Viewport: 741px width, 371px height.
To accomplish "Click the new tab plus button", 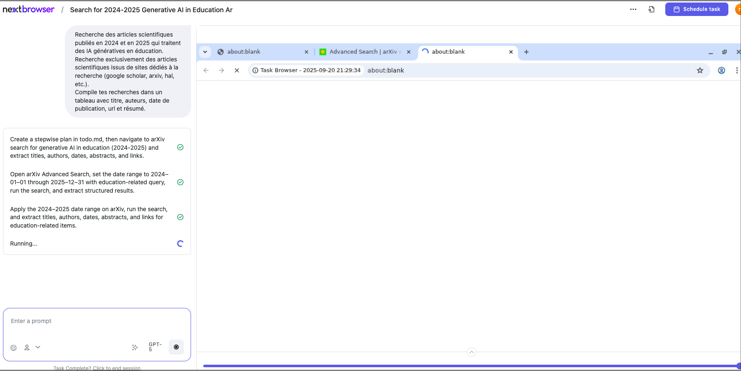I will pyautogui.click(x=526, y=52).
